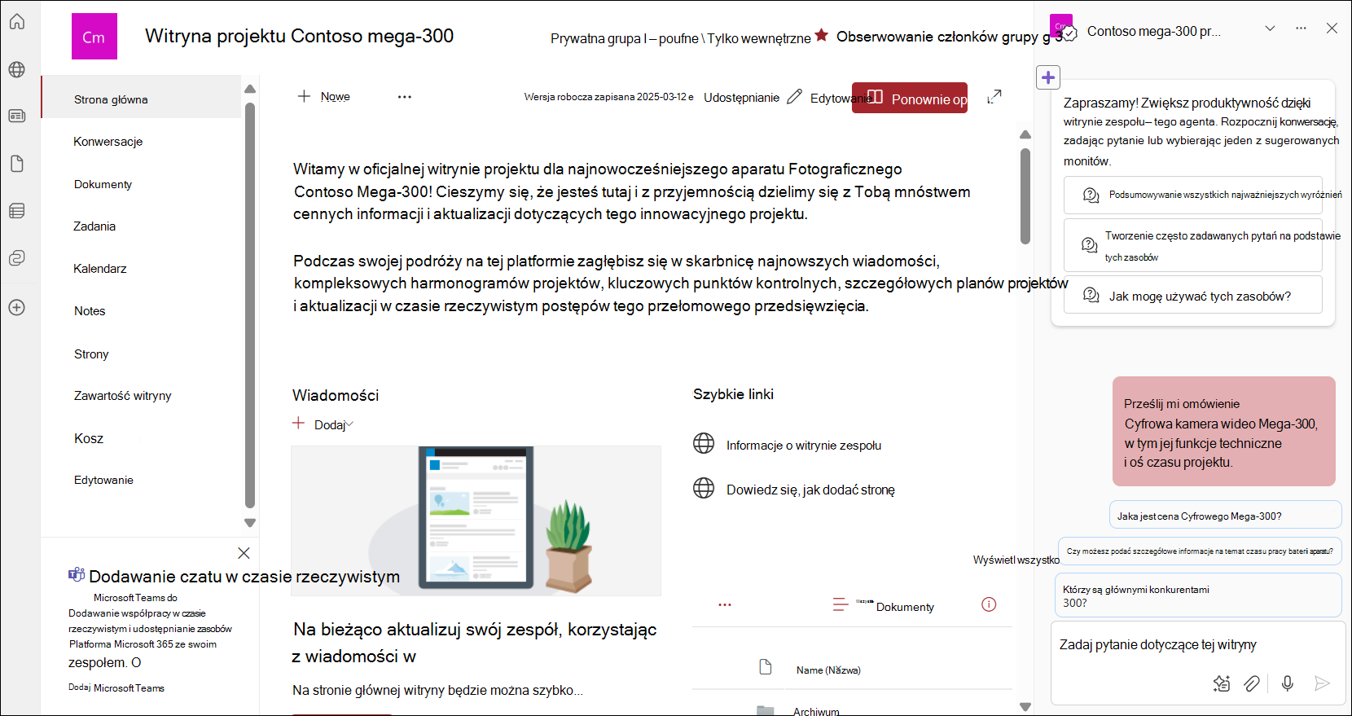Click the file type column icon

765,667
